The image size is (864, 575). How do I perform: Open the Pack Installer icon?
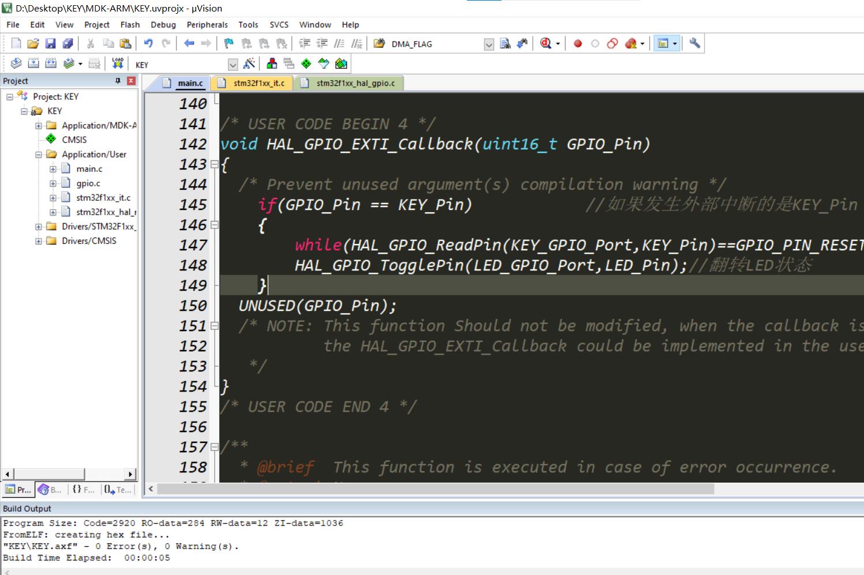[x=341, y=64]
